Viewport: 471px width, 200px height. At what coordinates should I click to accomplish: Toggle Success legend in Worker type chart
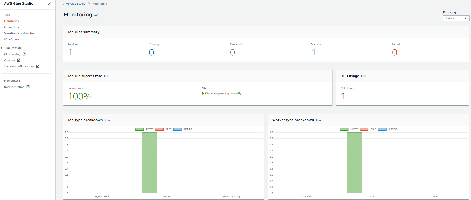[349, 129]
